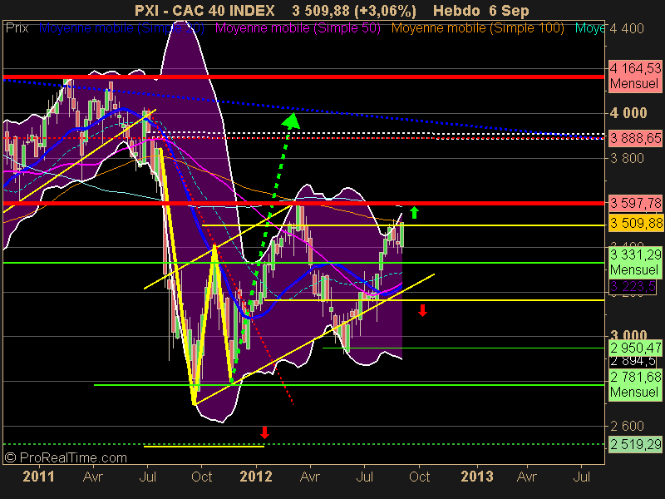Click the 2 781,68 Mensuel price label
The image size is (665, 499).
pyautogui.click(x=635, y=384)
